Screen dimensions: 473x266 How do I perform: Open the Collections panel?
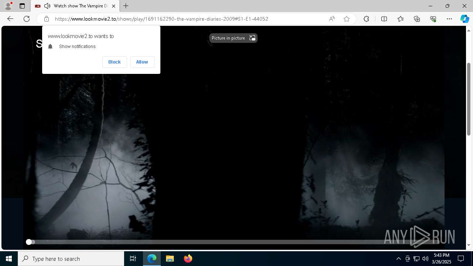(417, 19)
